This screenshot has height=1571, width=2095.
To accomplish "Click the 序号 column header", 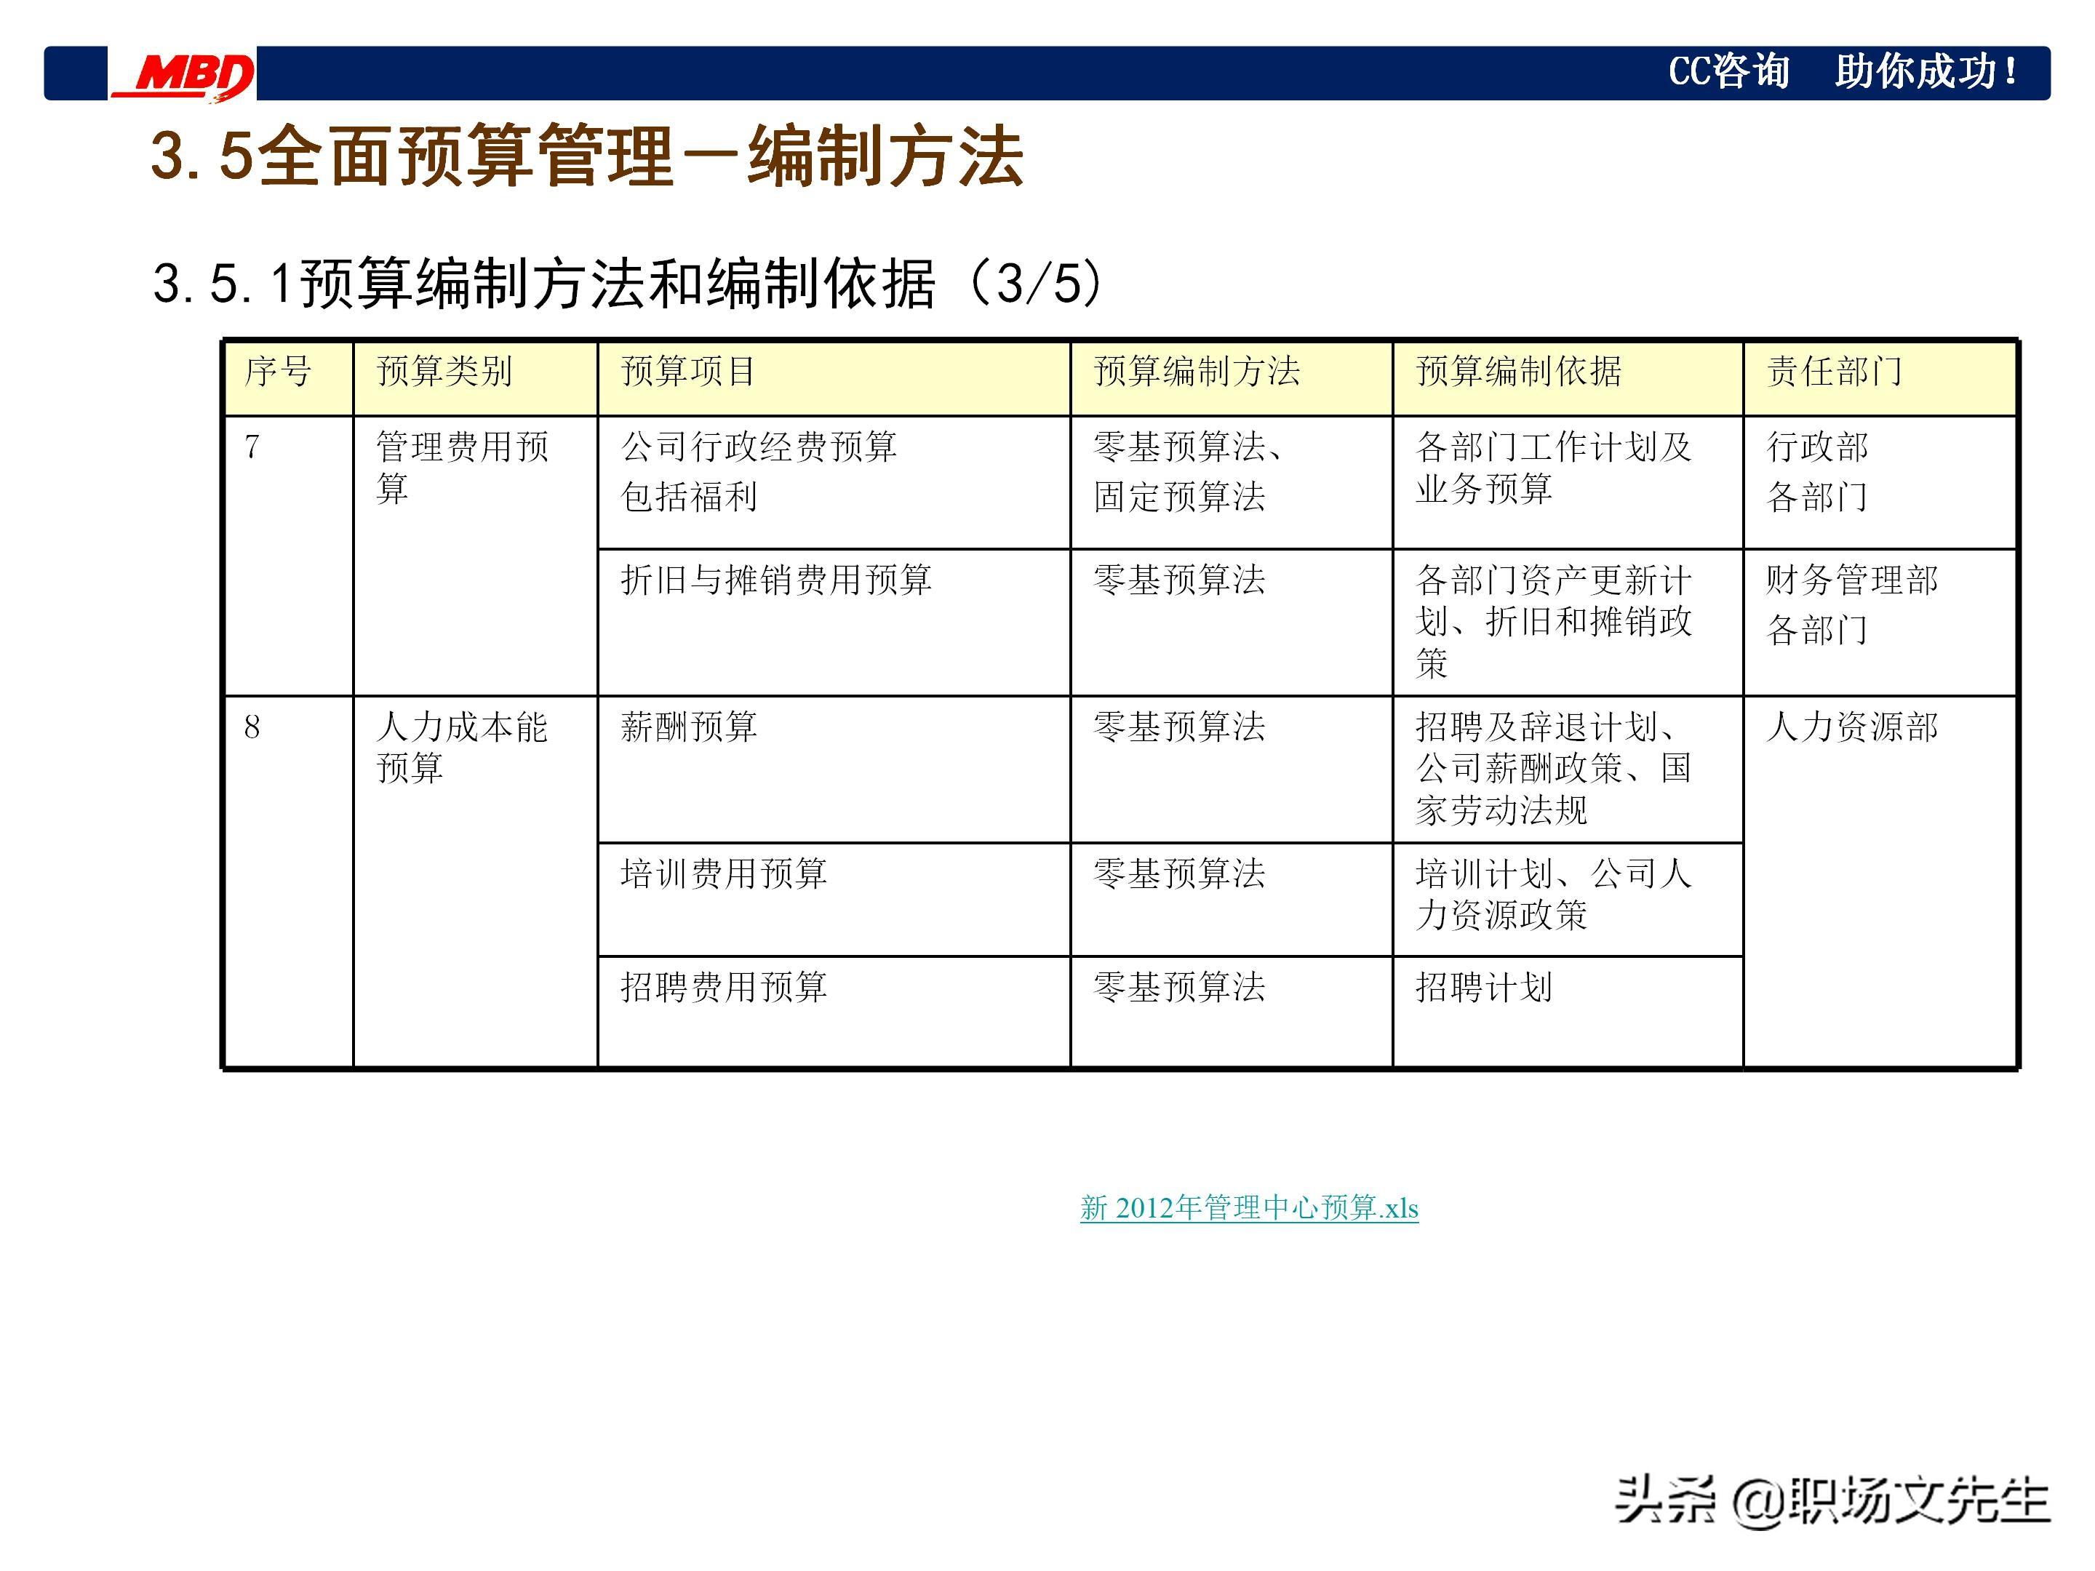I will coord(288,377).
